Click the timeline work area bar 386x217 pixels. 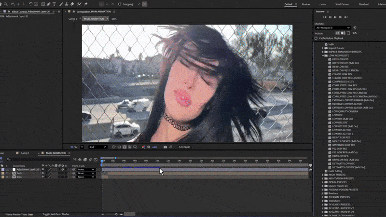(108, 158)
